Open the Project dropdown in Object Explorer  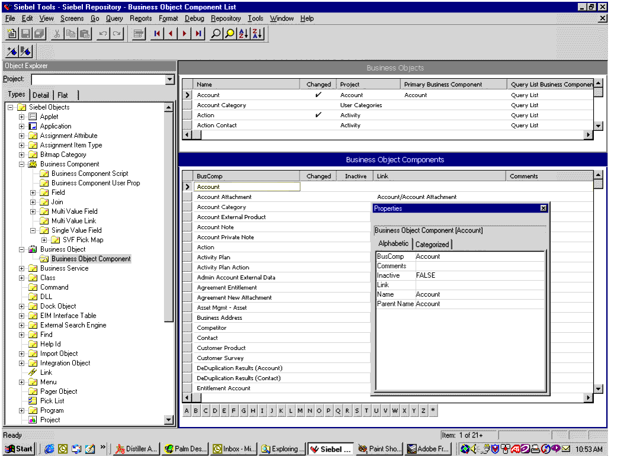pyautogui.click(x=170, y=79)
